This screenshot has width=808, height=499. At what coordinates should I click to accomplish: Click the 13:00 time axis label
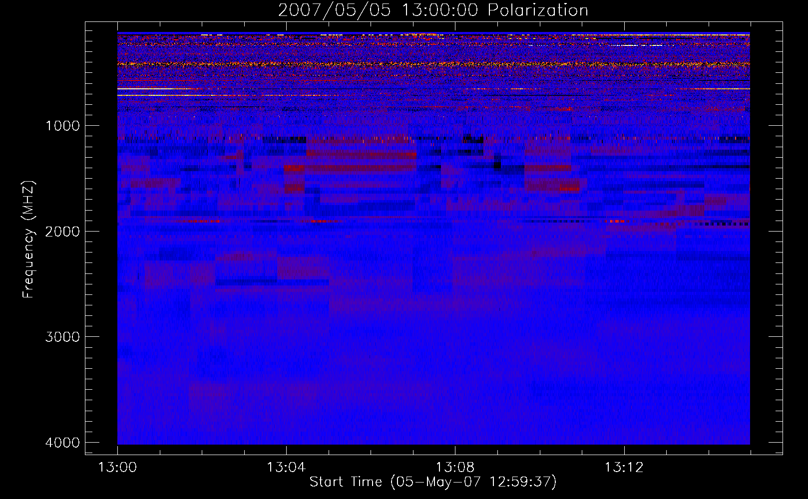point(117,468)
